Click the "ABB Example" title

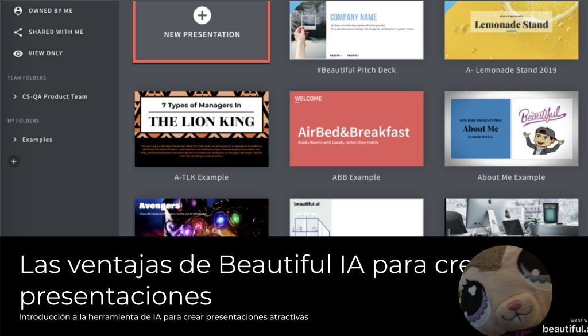tap(356, 177)
